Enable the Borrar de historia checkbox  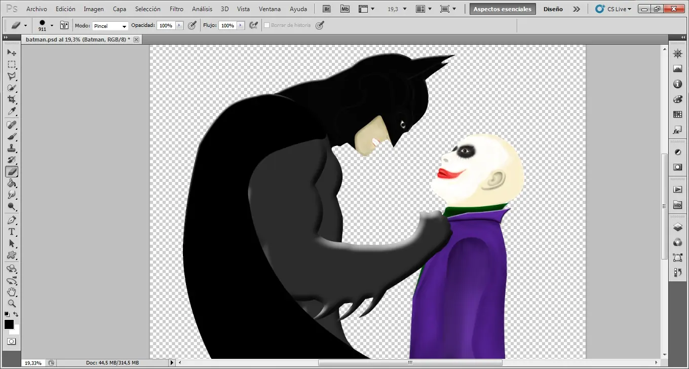click(x=267, y=25)
